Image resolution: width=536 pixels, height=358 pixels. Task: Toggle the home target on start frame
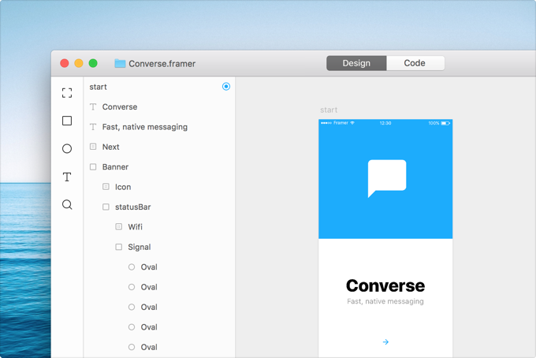[226, 87]
